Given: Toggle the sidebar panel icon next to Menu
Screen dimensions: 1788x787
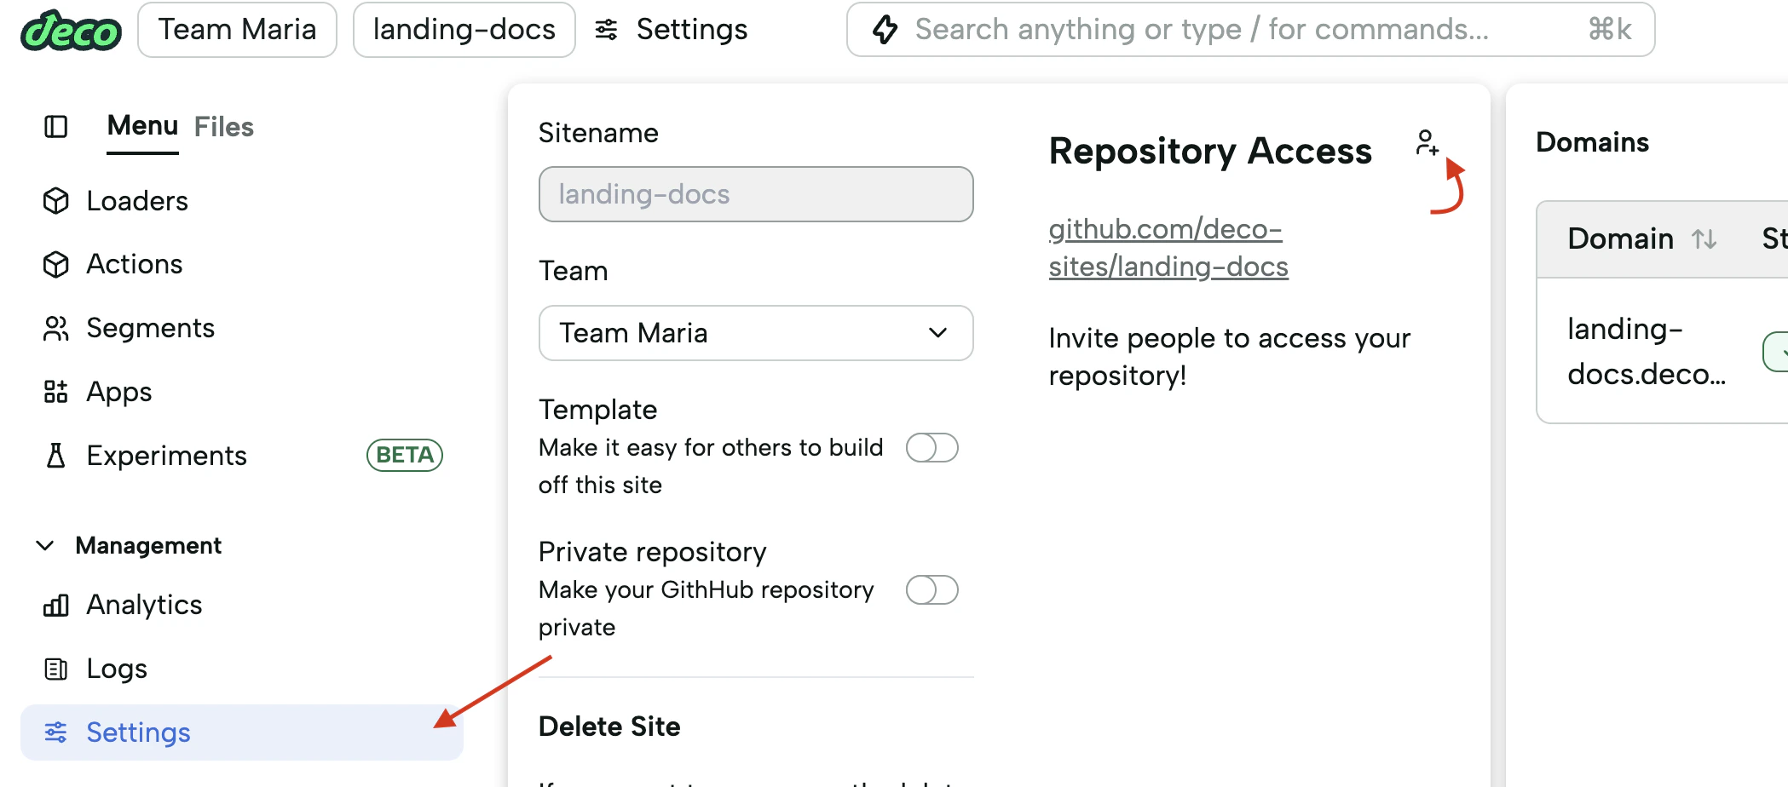Looking at the screenshot, I should [55, 127].
